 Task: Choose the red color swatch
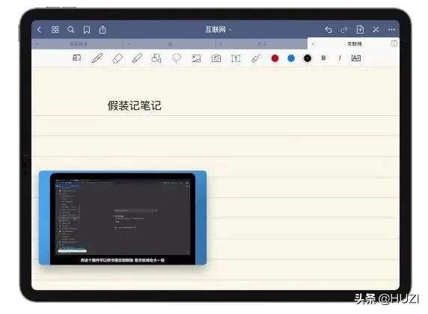coord(275,58)
